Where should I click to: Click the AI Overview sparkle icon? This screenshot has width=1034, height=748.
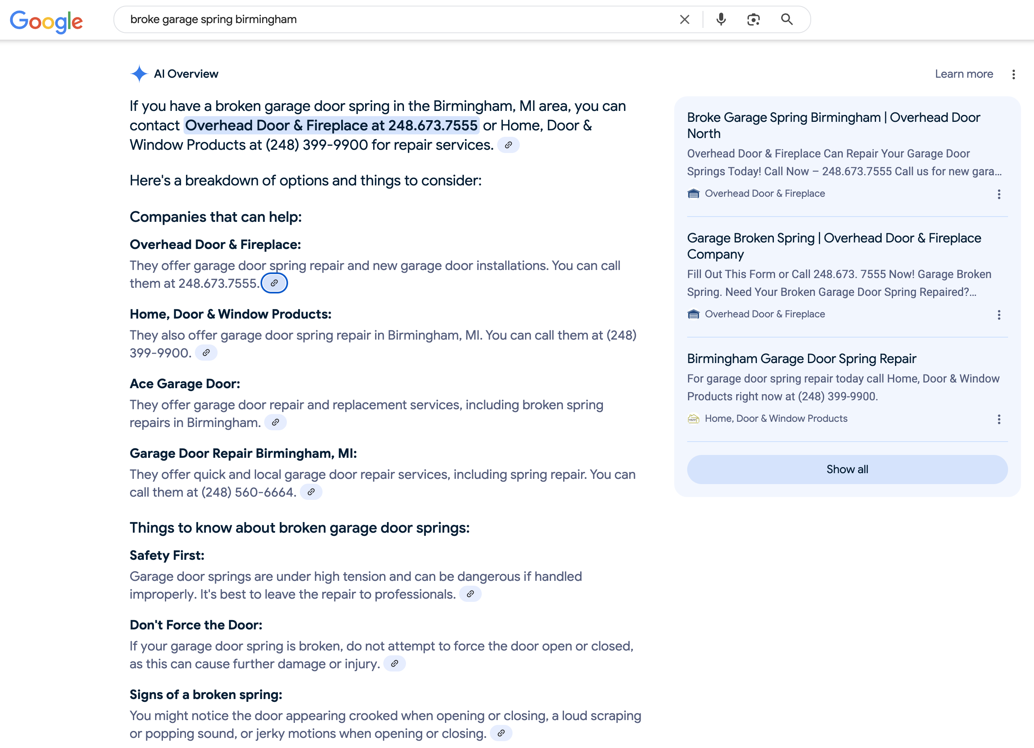click(139, 74)
